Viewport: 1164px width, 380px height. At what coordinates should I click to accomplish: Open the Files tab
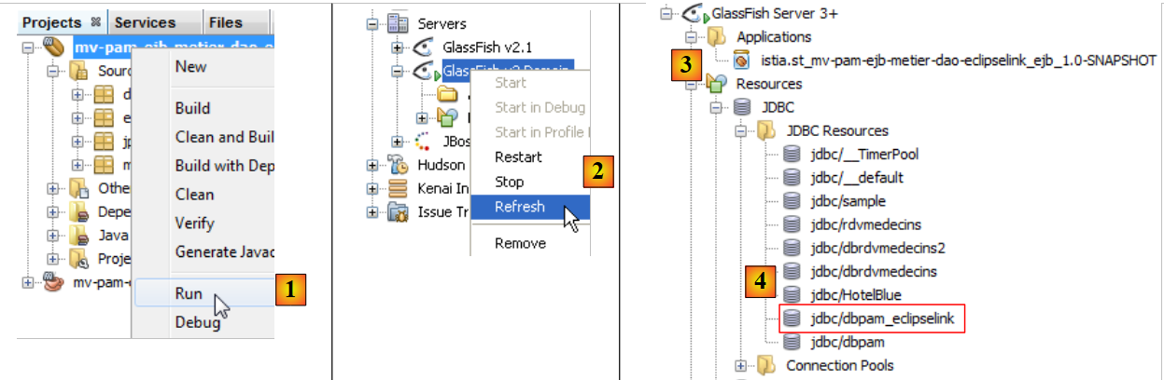click(x=226, y=22)
